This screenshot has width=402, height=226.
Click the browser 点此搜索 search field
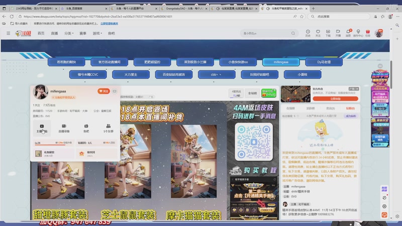click(338, 17)
